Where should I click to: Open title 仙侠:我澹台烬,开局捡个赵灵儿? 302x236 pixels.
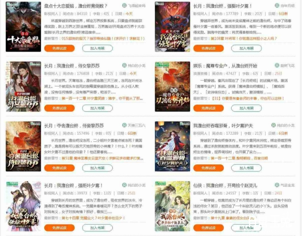(x=225, y=185)
